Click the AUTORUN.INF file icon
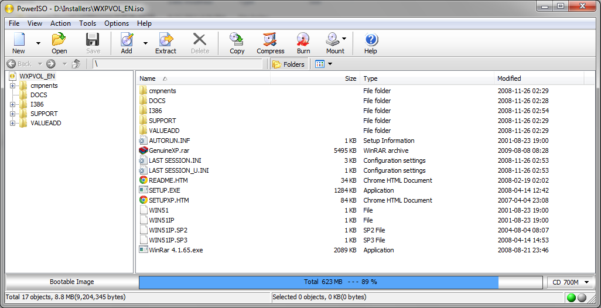 [x=144, y=141]
